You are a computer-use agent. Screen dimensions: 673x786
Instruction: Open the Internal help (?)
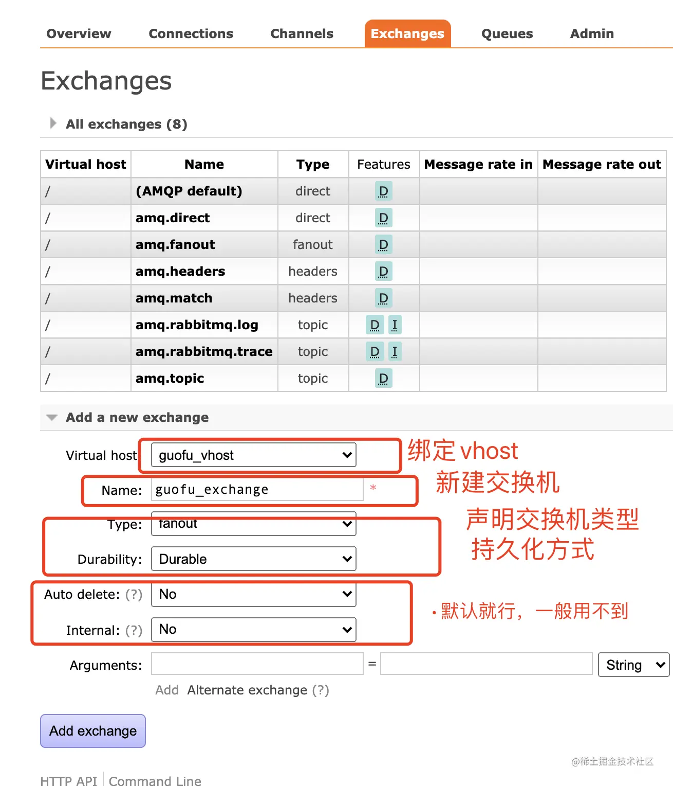click(134, 630)
